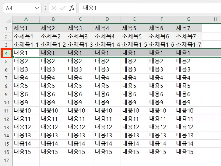Click cell containing 소제목1-2
This screenshot has height=166, width=221.
click(53, 45)
